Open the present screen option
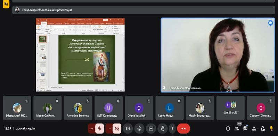Viewport: 278px width, 136px height. [151, 129]
